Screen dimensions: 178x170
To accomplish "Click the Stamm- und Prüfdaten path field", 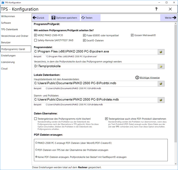I will (96, 100).
